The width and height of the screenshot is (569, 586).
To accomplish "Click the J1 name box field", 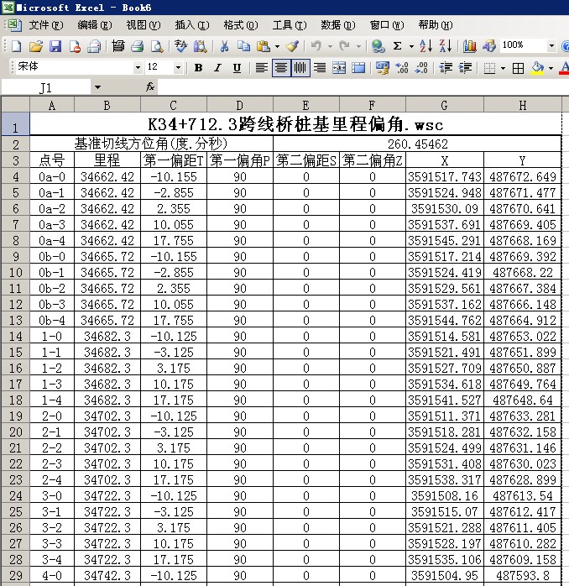I will pyautogui.click(x=45, y=87).
